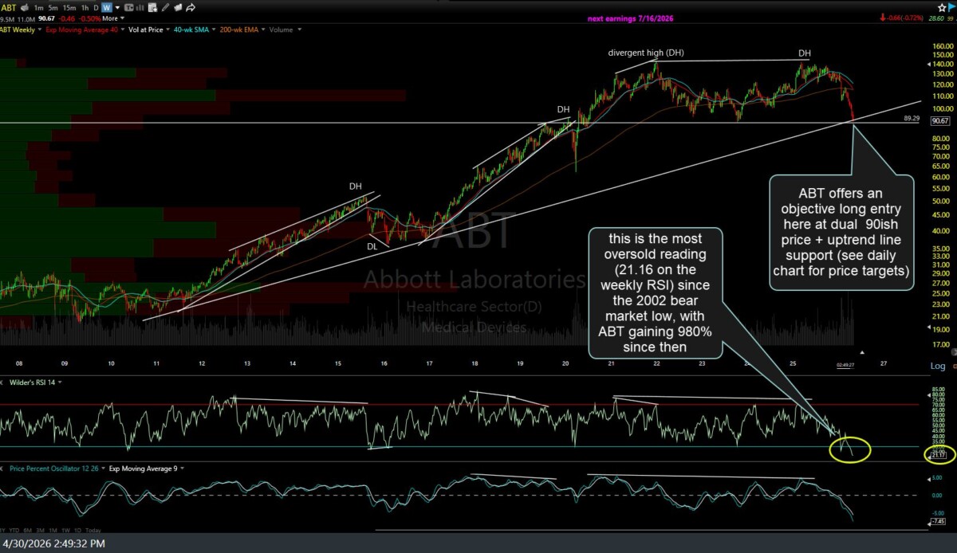957x553 pixels.
Task: Click the DL label on the chart
Action: [372, 246]
